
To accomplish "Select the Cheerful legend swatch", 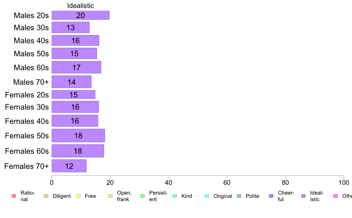I will pyautogui.click(x=271, y=196).
